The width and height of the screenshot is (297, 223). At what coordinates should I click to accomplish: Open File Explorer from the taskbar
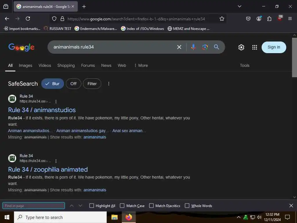click(114, 217)
